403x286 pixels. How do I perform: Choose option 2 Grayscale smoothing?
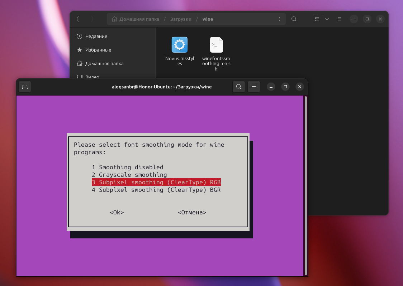coord(129,175)
